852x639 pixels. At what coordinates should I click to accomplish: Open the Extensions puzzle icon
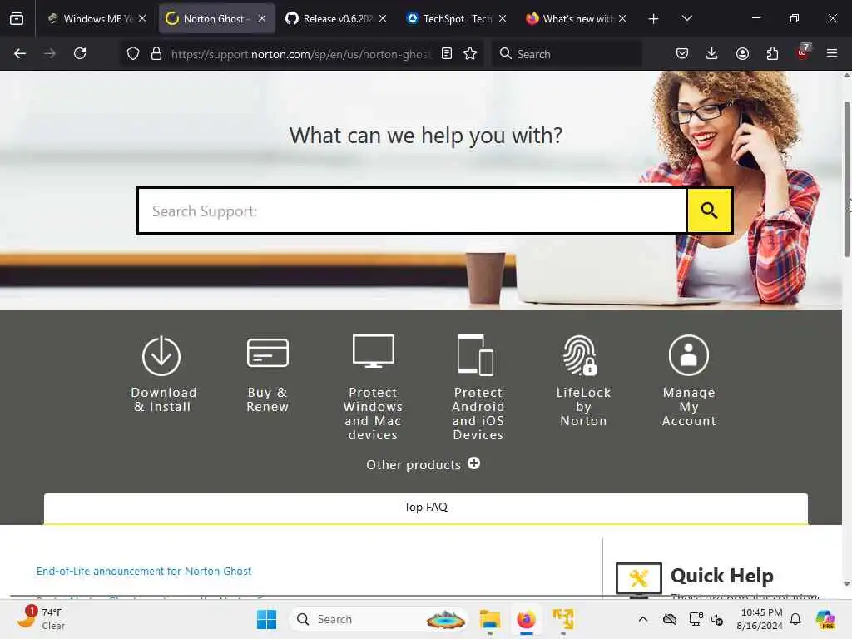772,53
